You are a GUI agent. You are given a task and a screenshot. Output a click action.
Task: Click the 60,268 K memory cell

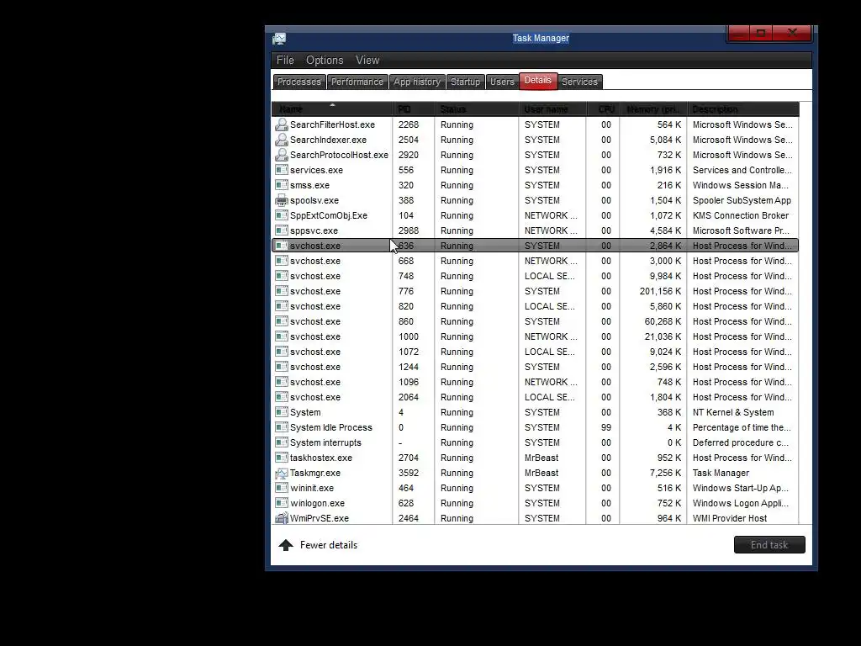point(663,321)
